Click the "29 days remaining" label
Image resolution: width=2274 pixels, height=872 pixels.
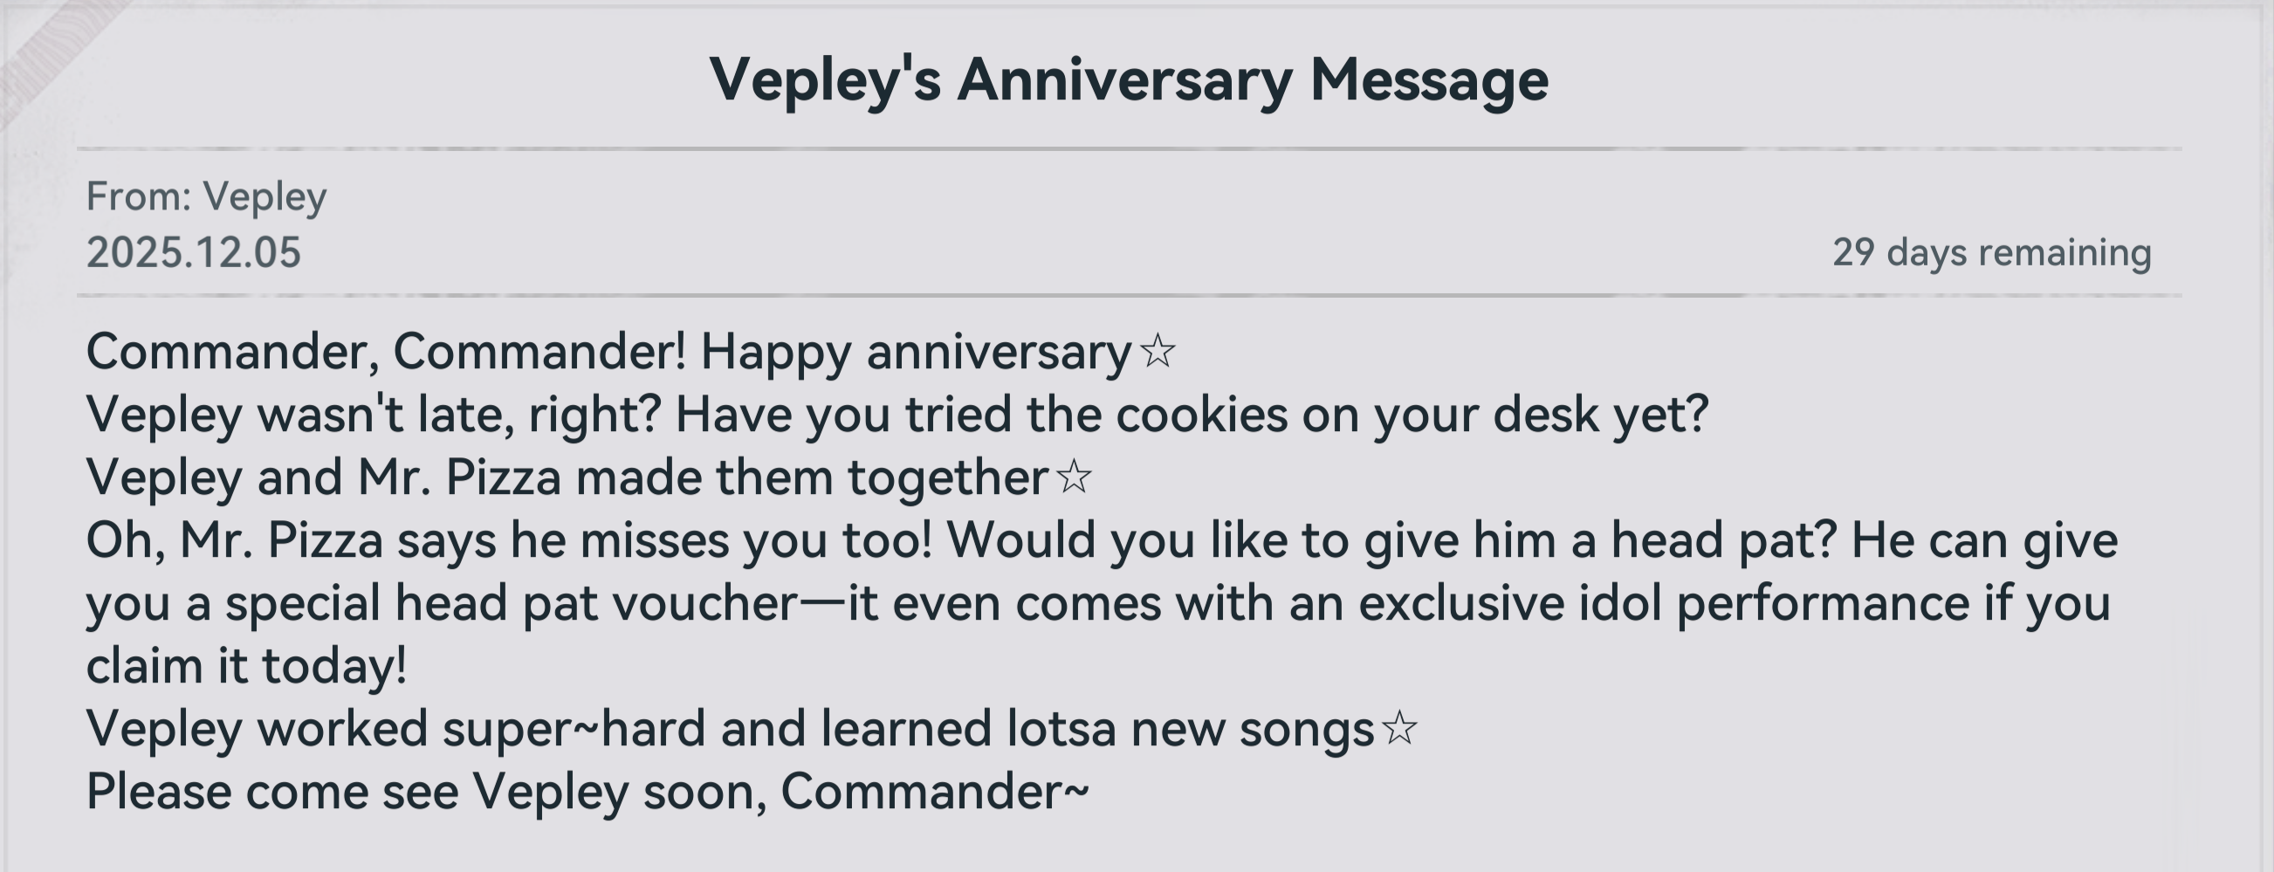click(1991, 252)
